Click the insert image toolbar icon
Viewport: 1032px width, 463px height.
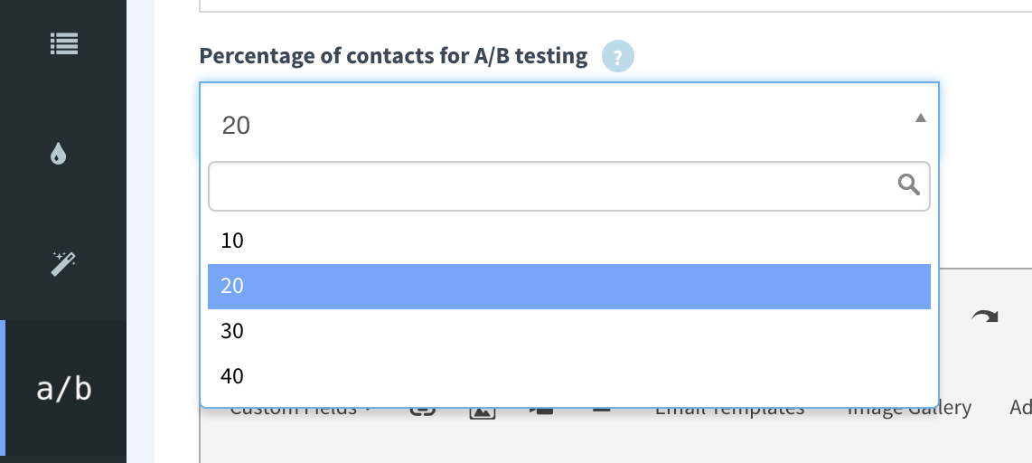tap(482, 411)
